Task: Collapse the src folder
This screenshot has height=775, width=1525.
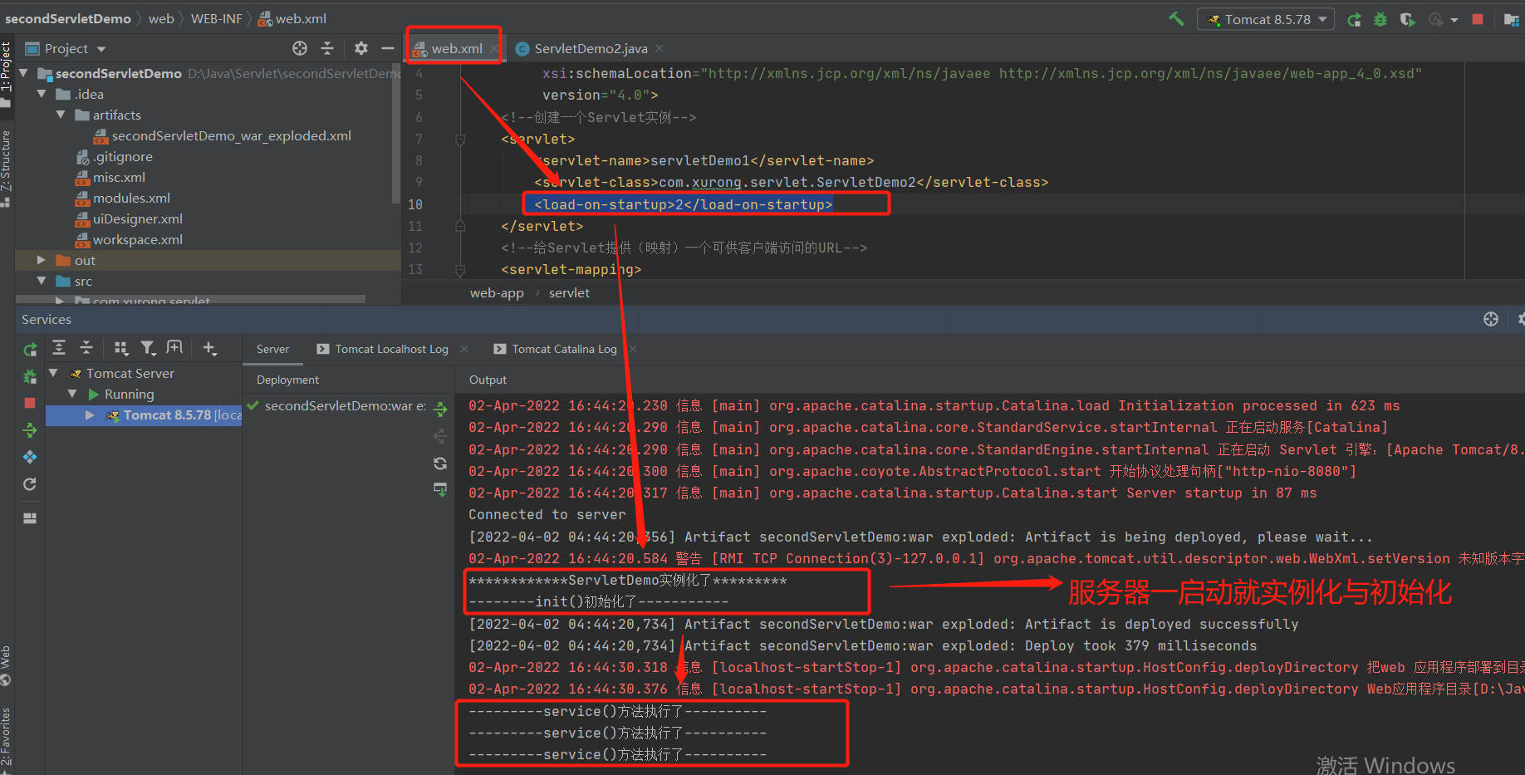Action: [x=42, y=281]
